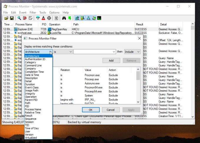Open the 'is' relation dropdown
The height and width of the screenshot is (143, 200).
click(63, 52)
